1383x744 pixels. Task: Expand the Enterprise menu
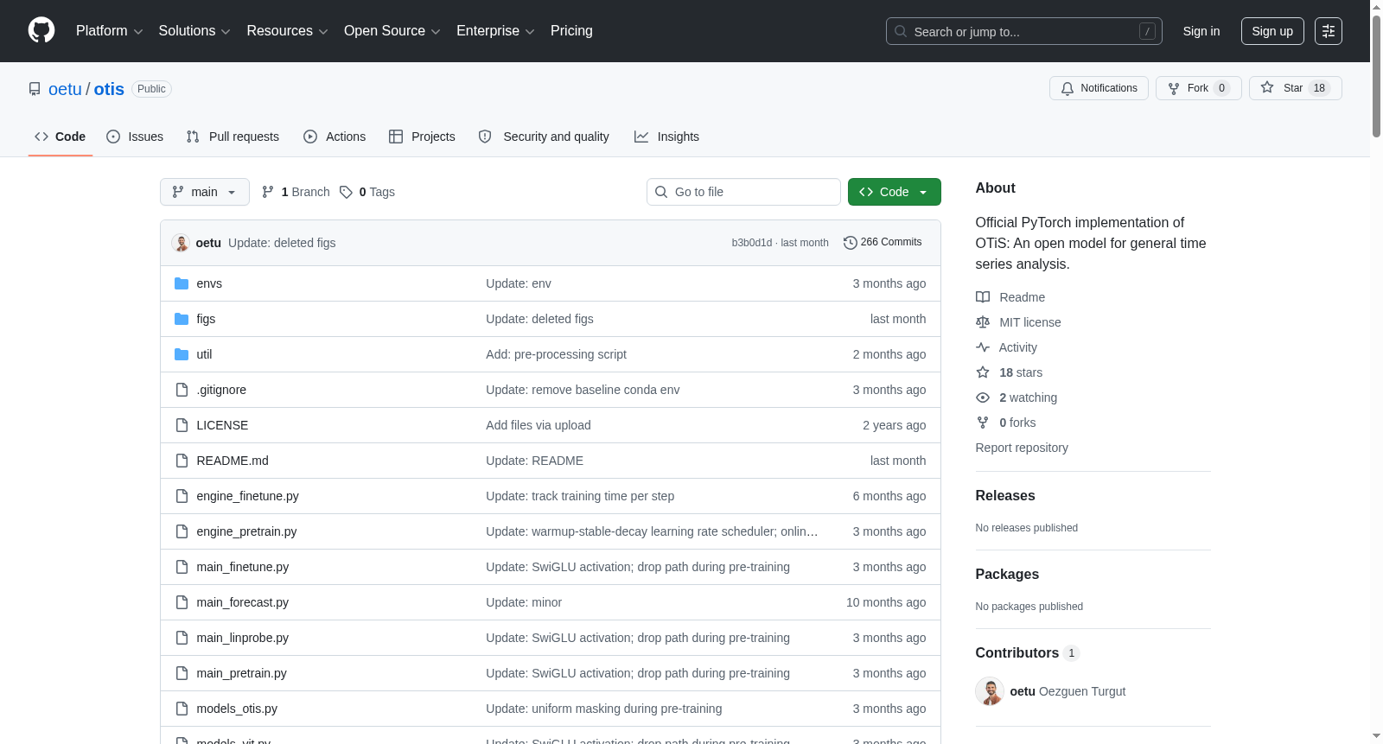495,31
